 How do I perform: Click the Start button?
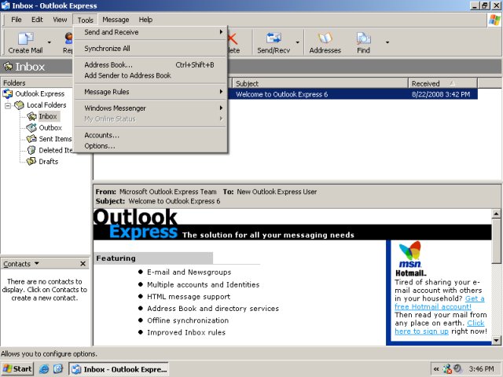(17, 369)
